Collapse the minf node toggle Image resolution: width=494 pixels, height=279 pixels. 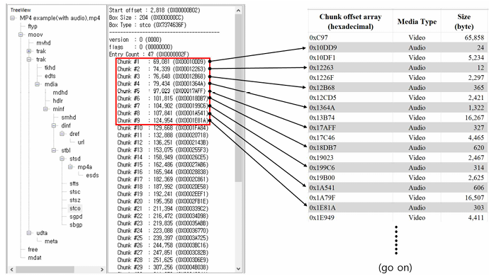(x=45, y=109)
